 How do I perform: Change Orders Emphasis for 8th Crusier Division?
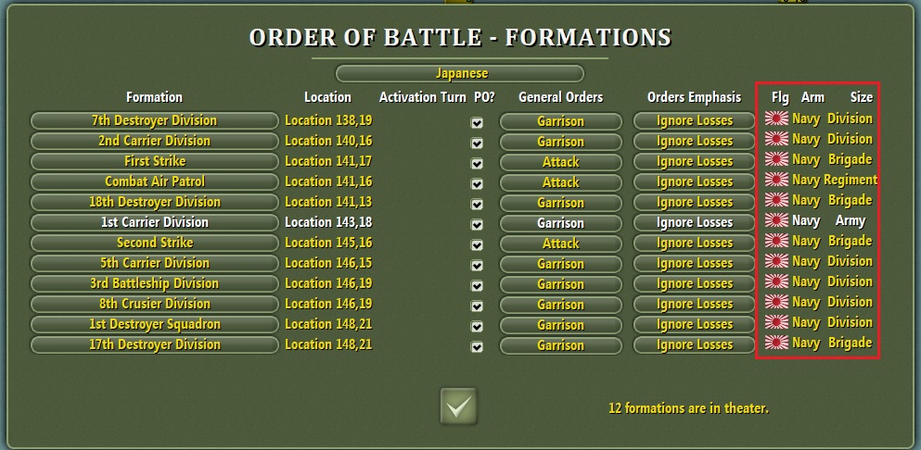click(695, 305)
